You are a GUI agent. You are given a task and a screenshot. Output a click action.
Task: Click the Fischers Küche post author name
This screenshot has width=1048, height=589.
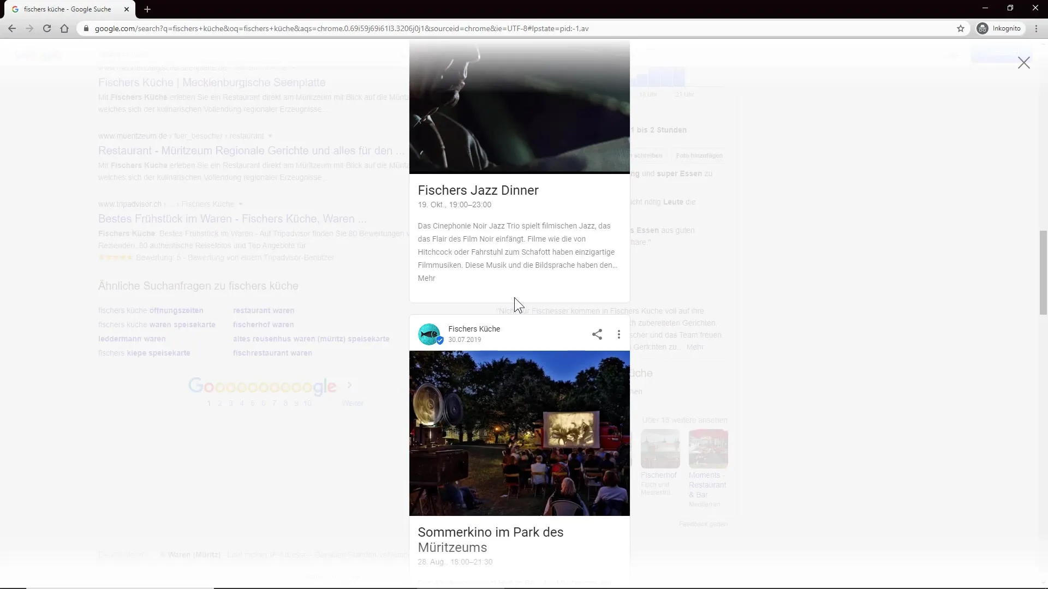pyautogui.click(x=474, y=329)
